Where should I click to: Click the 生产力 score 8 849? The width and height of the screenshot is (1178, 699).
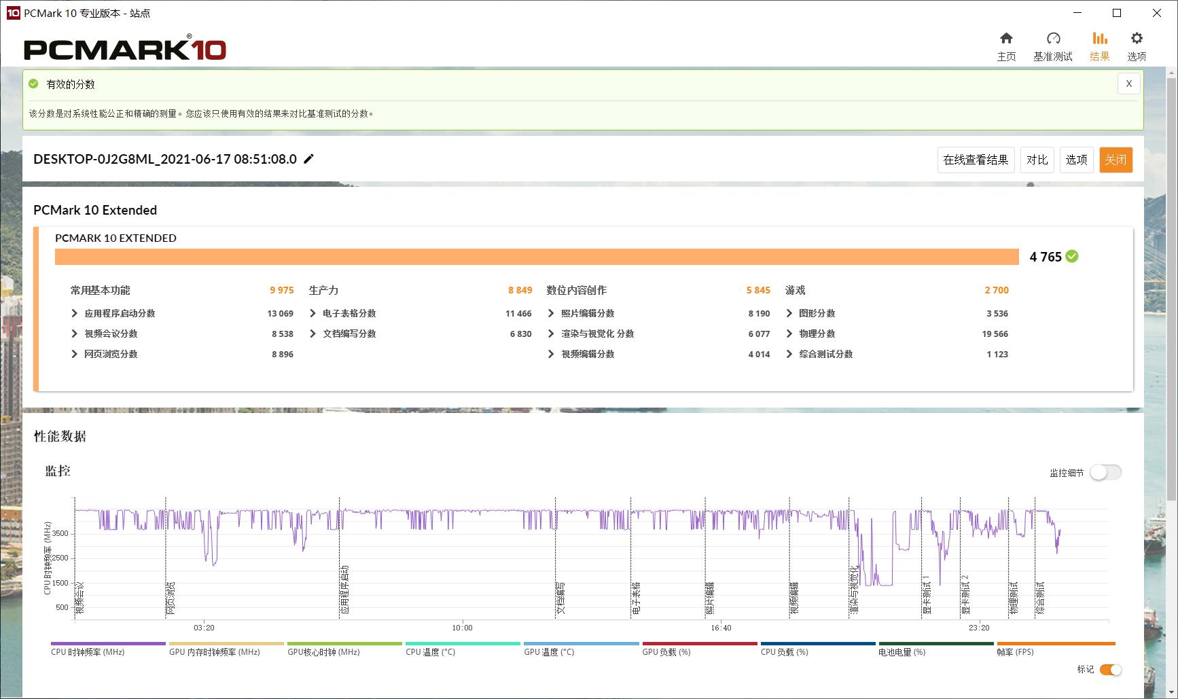[x=520, y=290]
